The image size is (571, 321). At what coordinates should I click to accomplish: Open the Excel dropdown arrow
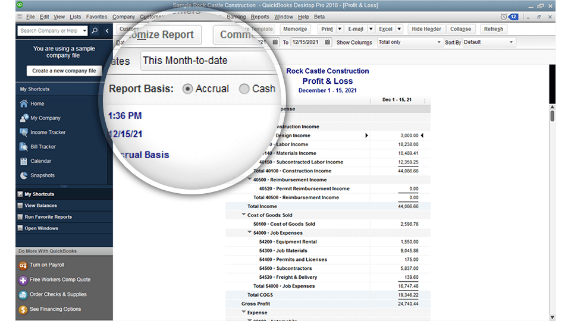[x=399, y=29]
